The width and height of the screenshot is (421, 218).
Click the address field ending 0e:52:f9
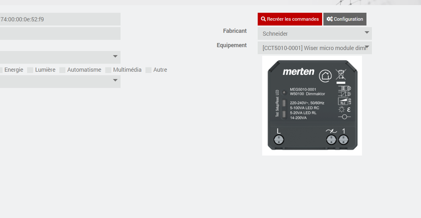[60, 19]
